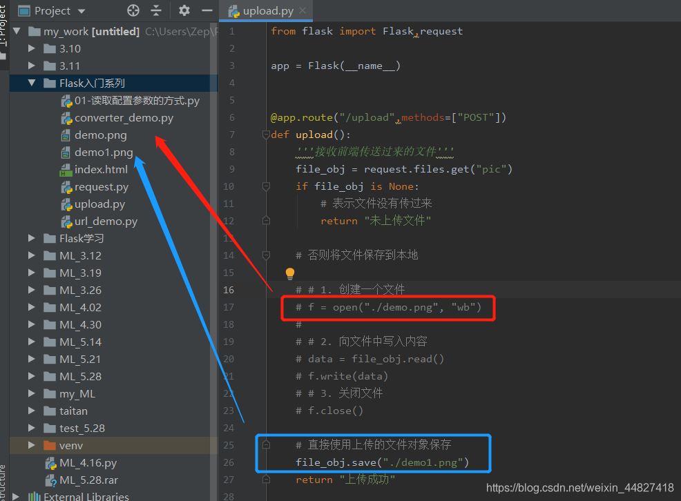Viewport: 681px width, 501px height.
Task: Click the collapse all icon in Project toolbar
Action: [156, 10]
